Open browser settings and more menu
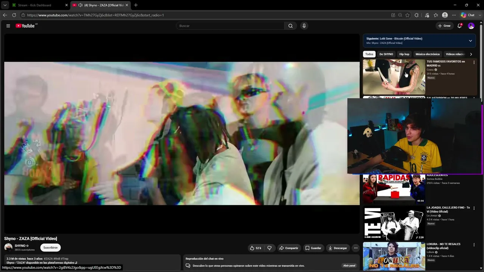Image resolution: width=484 pixels, height=272 pixels. pyautogui.click(x=454, y=15)
